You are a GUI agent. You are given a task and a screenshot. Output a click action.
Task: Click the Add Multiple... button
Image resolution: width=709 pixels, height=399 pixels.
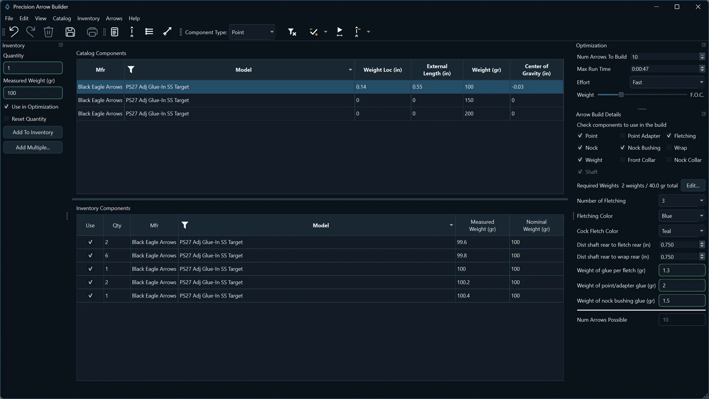33,147
